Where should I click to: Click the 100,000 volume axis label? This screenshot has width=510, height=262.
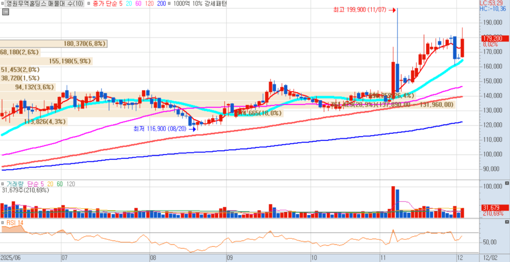click(492, 187)
